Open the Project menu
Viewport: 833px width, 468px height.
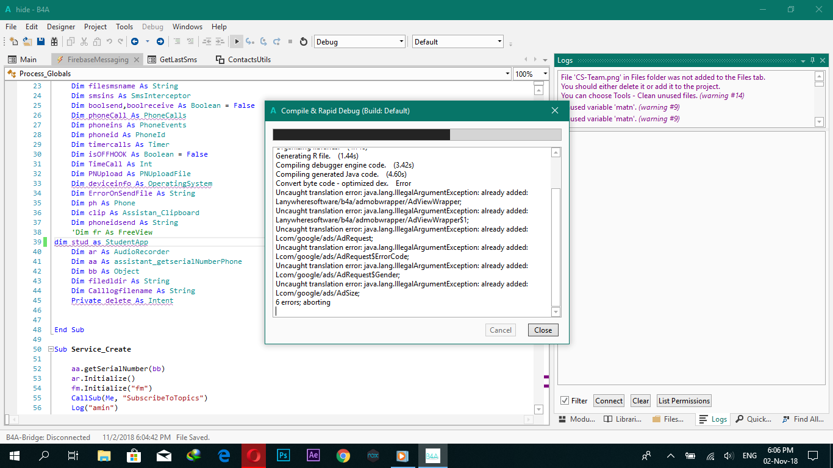click(95, 27)
